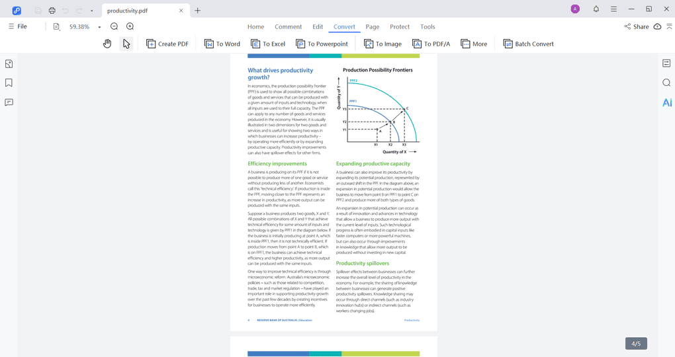Select the pointer Select tool
Screen dimensions: 675x357
point(126,44)
